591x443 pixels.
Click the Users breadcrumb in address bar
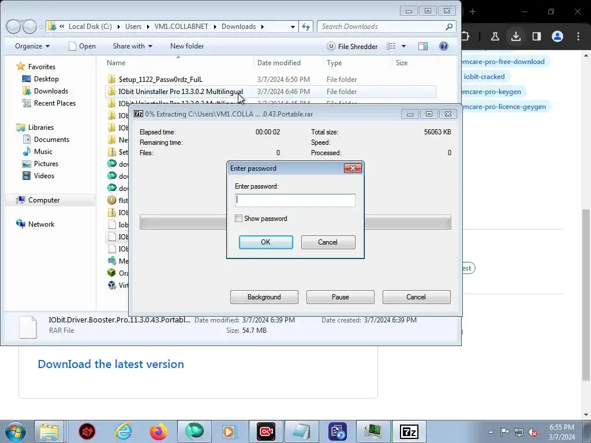(x=133, y=27)
